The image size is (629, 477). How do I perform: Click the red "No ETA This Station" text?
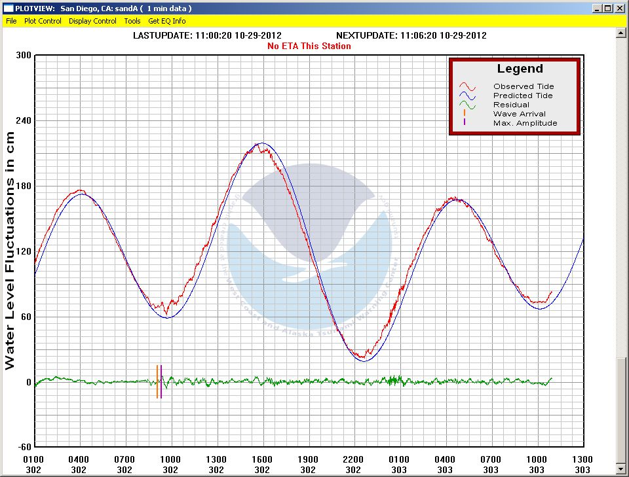click(x=309, y=46)
